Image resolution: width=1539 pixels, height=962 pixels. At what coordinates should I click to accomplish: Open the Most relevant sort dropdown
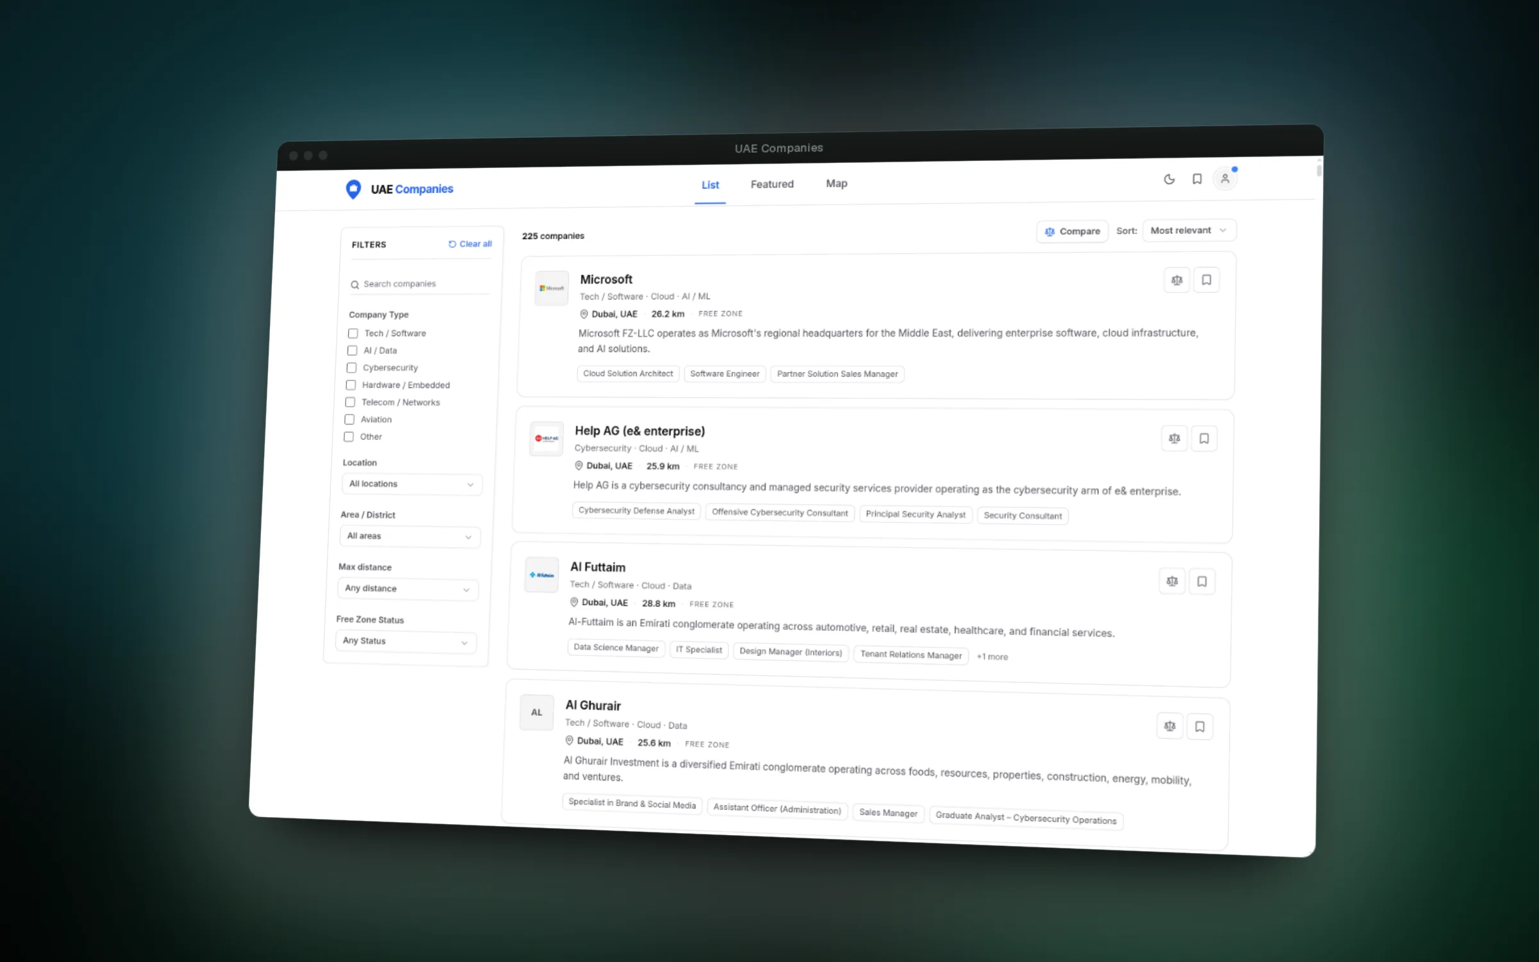click(1190, 231)
